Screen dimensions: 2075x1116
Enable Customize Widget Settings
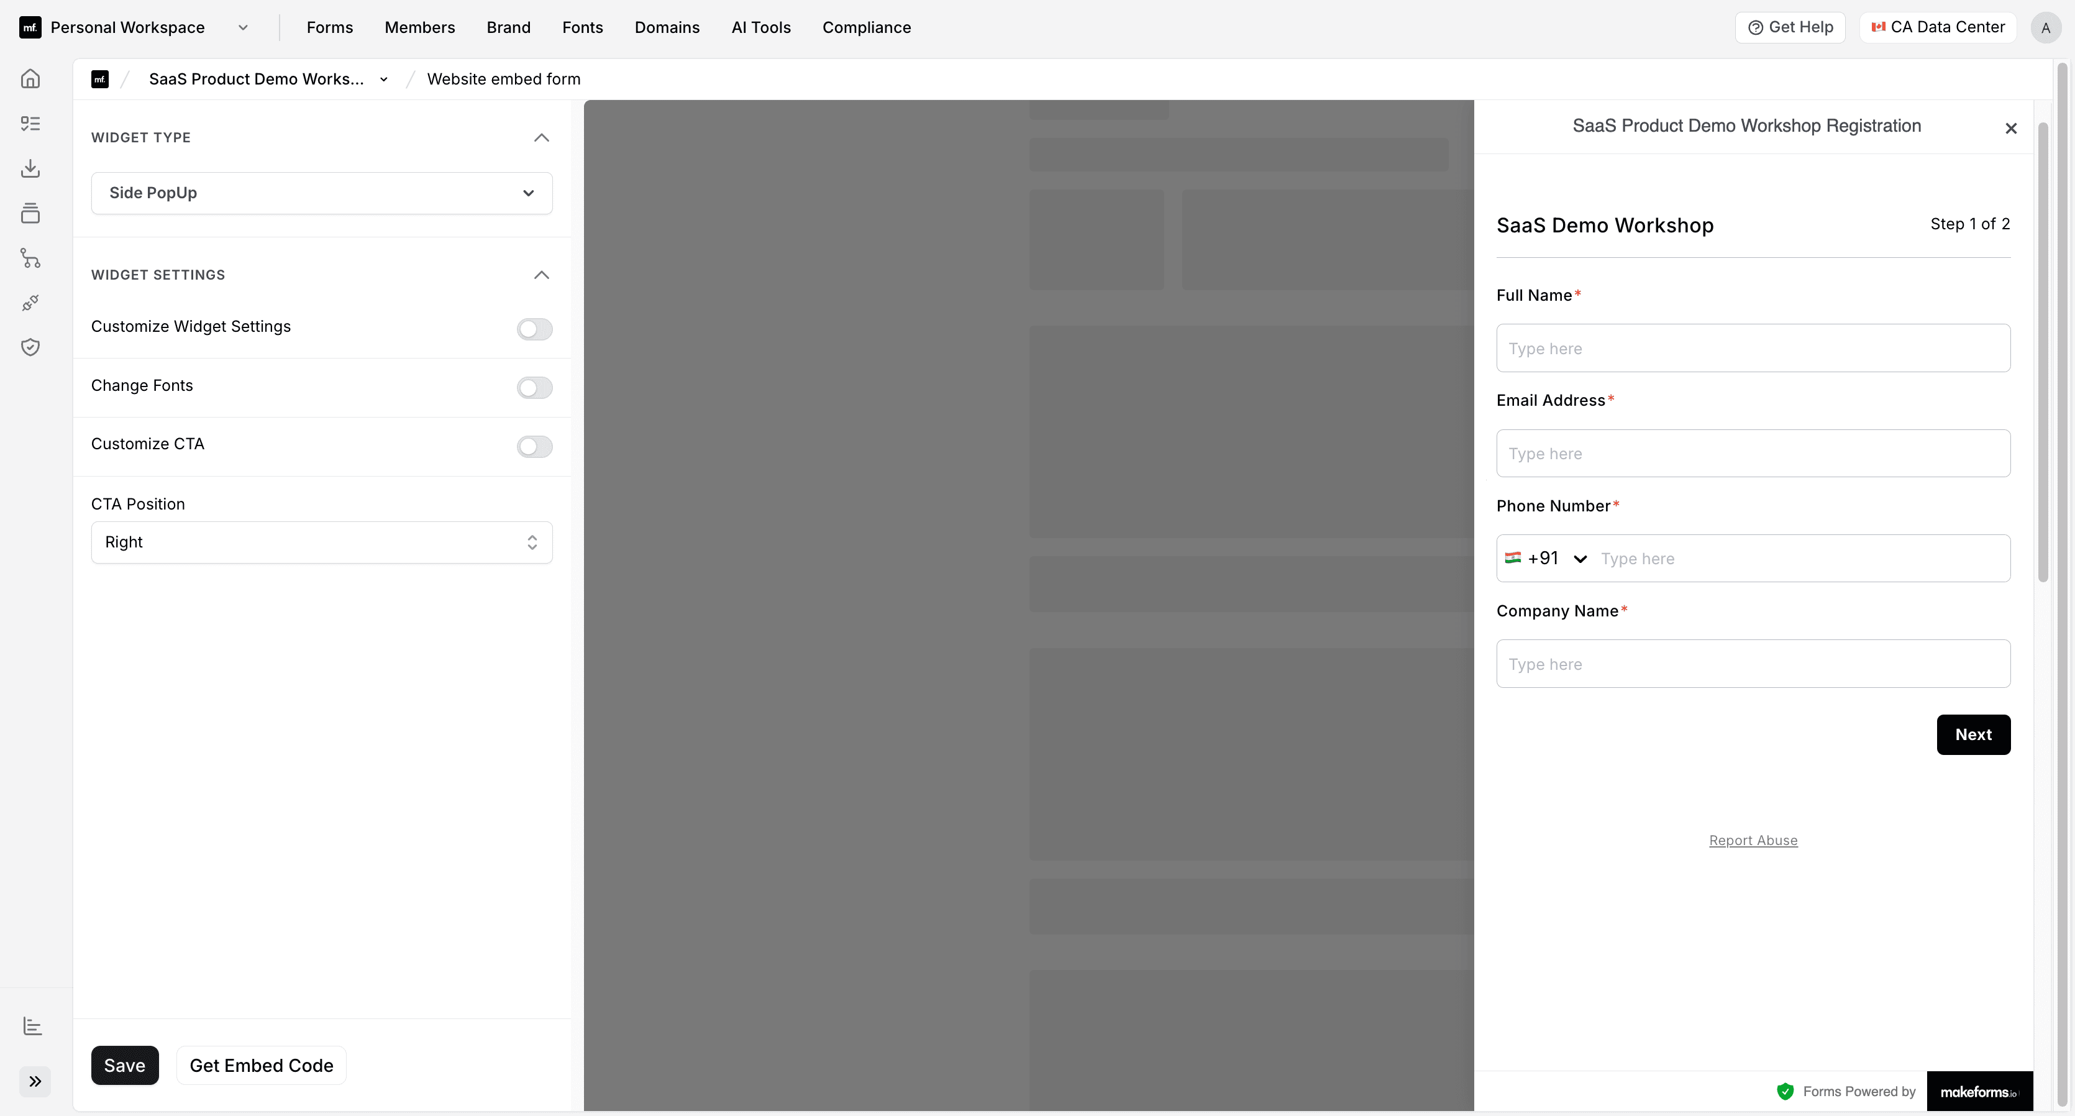coord(534,329)
